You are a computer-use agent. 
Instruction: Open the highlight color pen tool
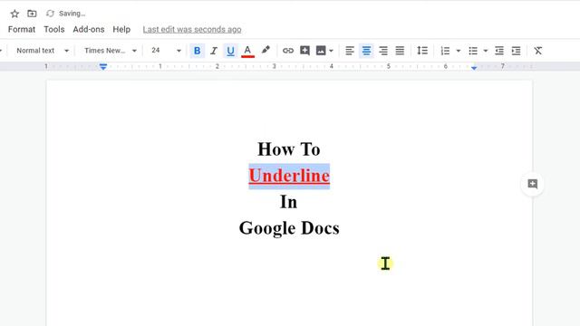coord(266,51)
